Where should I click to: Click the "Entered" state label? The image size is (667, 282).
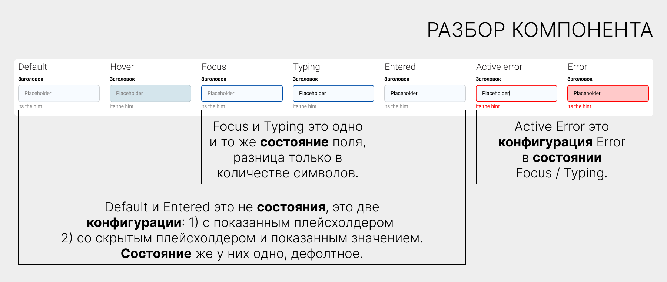point(400,67)
